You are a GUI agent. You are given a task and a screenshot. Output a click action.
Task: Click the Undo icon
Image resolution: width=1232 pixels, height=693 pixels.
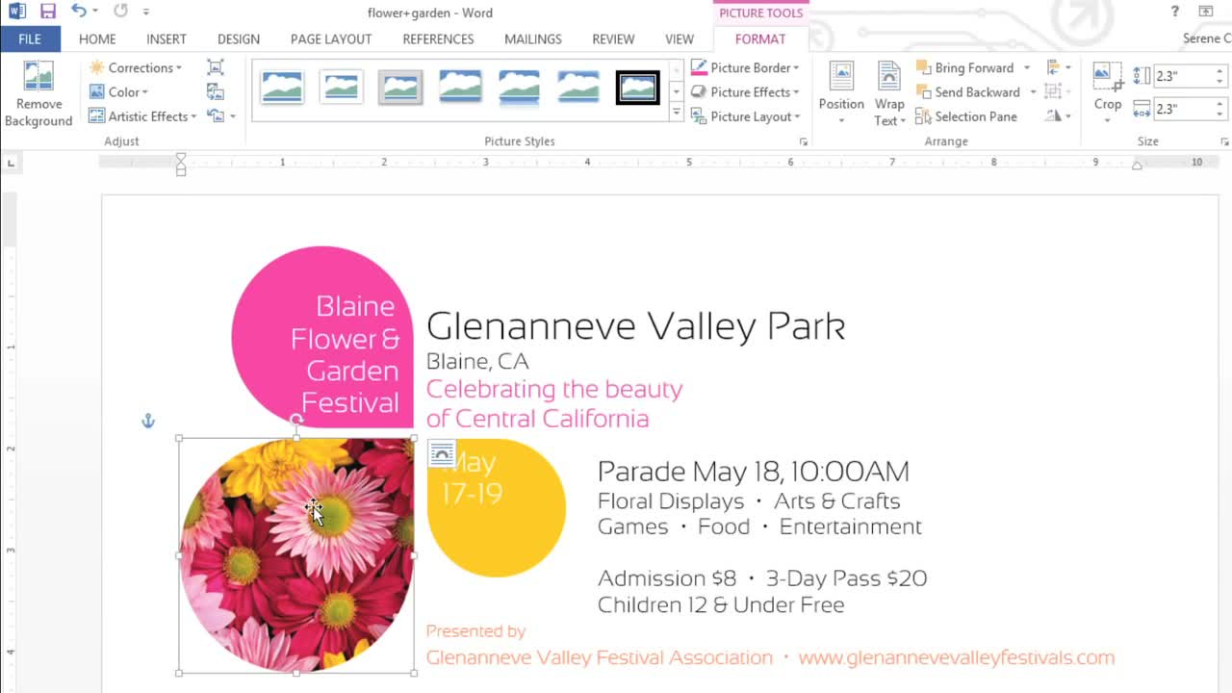[79, 12]
